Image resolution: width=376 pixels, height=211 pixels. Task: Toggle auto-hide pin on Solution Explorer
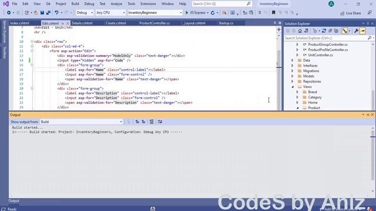click(x=368, y=23)
